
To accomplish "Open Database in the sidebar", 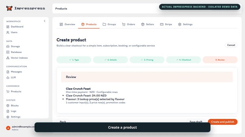I will (x=16, y=52).
